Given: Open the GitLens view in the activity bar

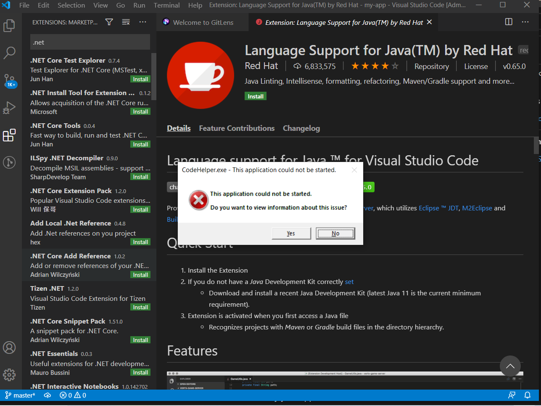Looking at the screenshot, I should click(9, 162).
